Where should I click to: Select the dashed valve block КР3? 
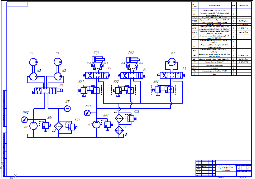[x=163, y=89]
